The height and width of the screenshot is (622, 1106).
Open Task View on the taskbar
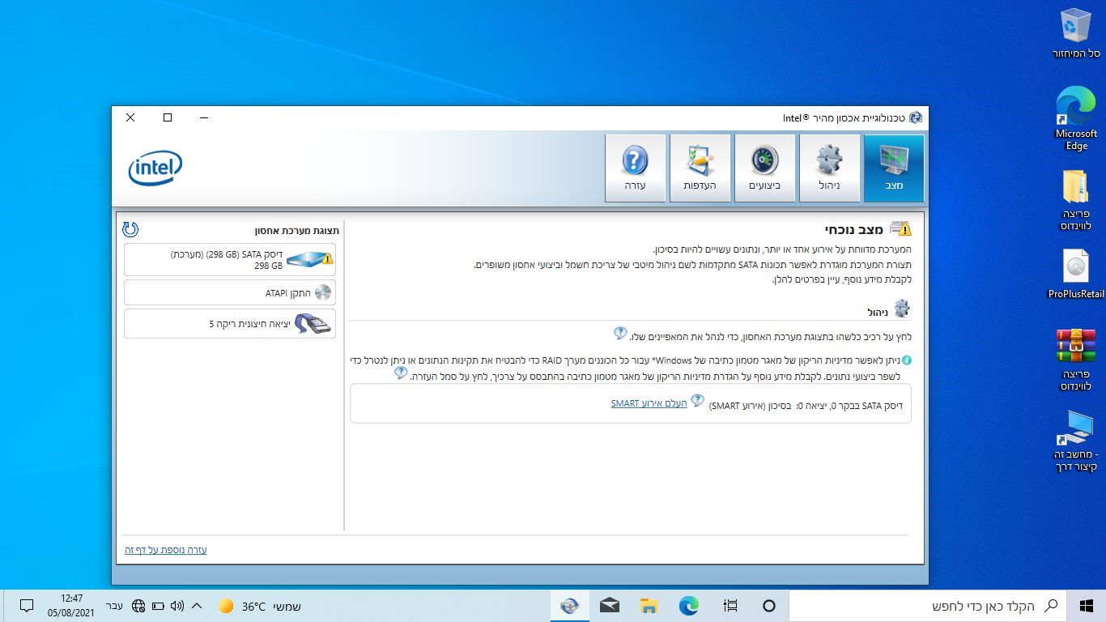point(730,606)
